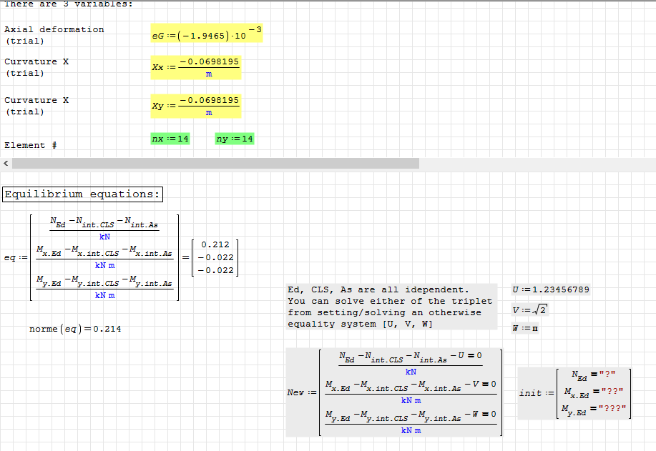This screenshot has height=451, width=656.
Task: Select the 'Axial deformation (trial)' text label
Action: (x=54, y=35)
